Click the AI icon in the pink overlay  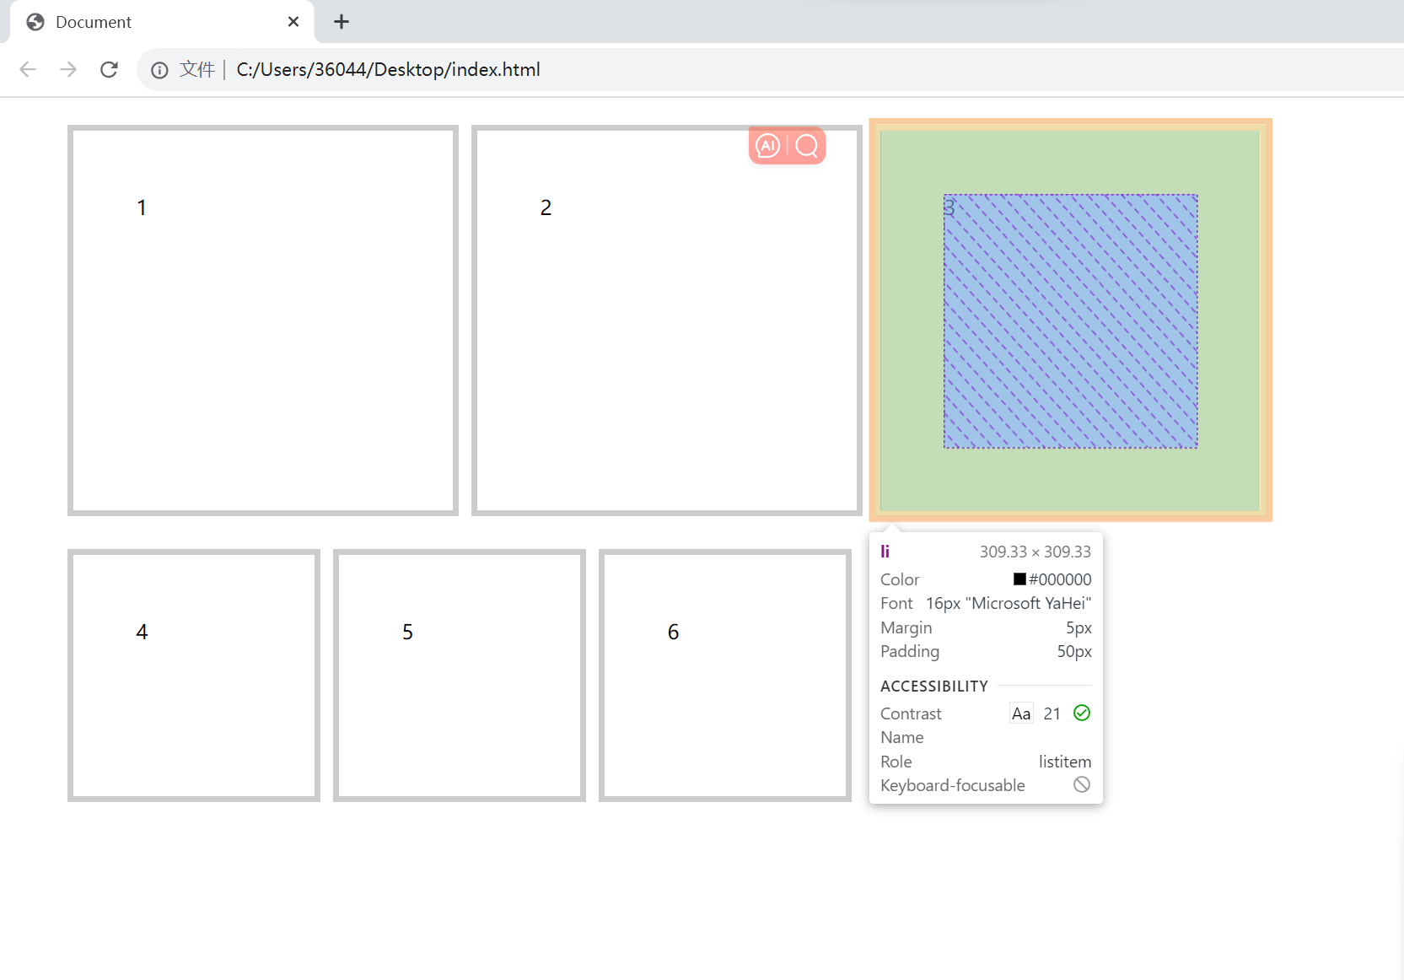tap(767, 146)
